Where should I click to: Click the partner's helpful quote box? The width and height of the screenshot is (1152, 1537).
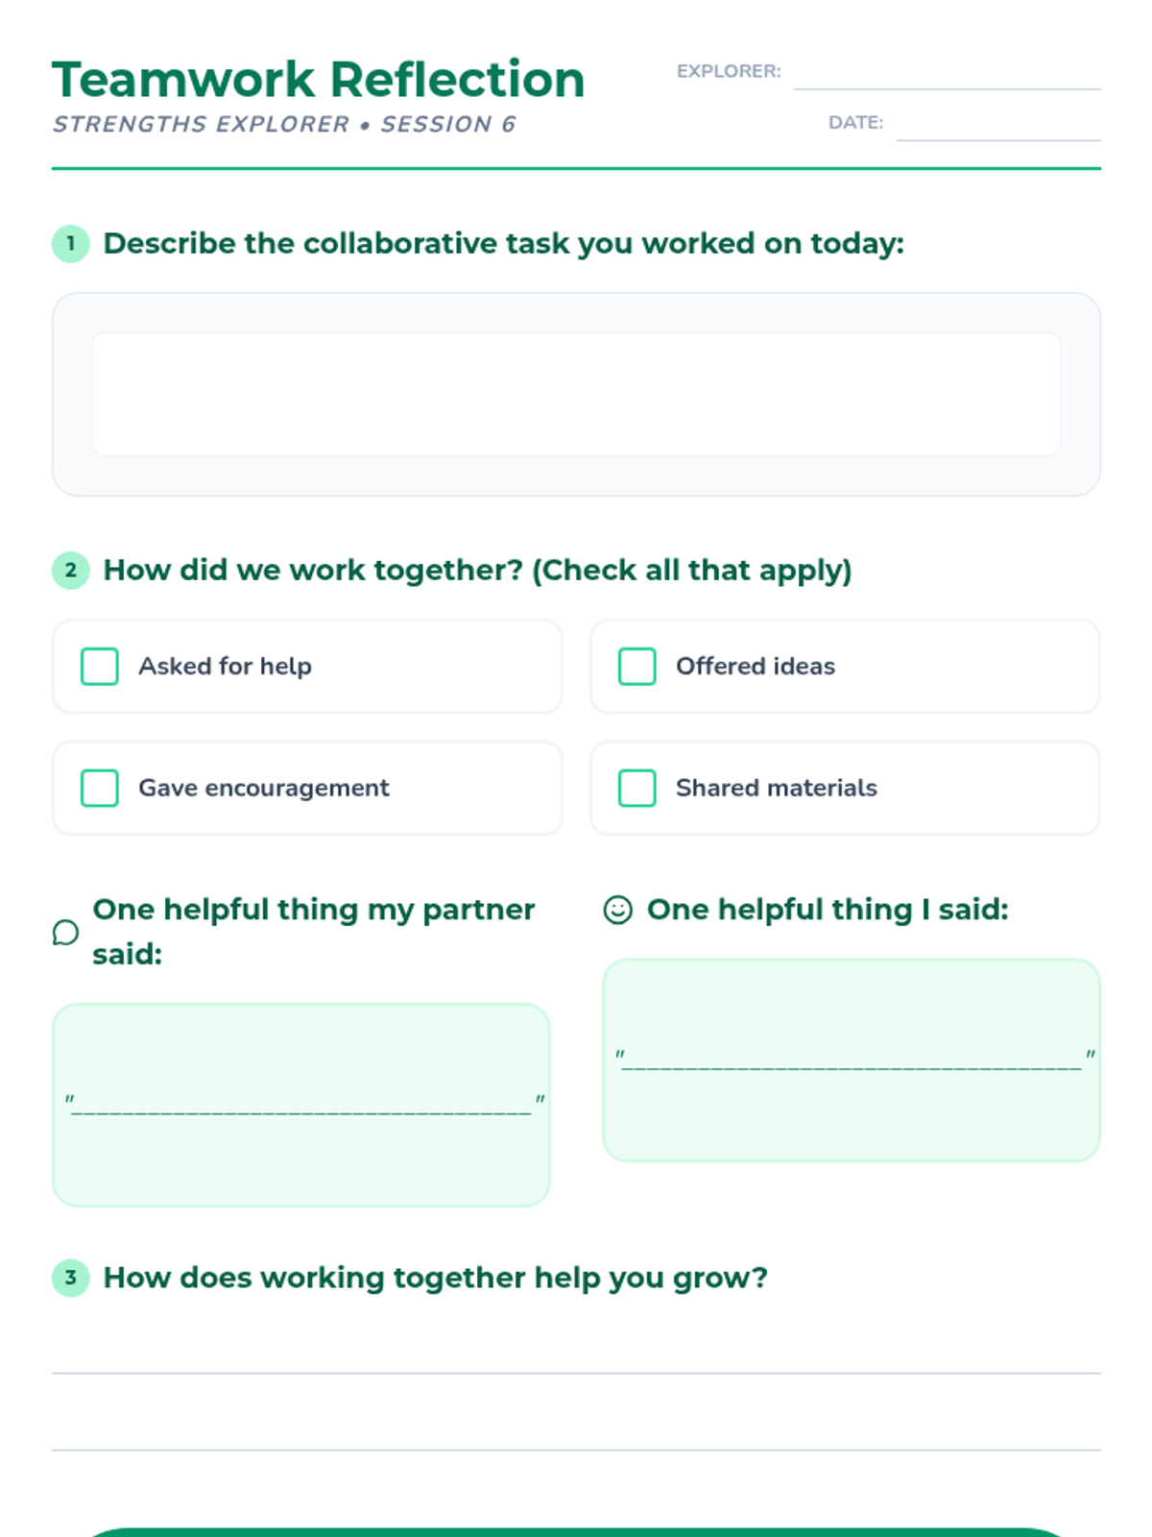pos(301,1105)
